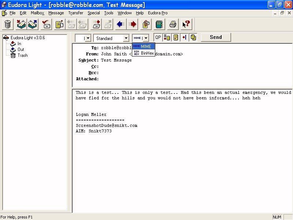Open the Address Book toolbar icon
Viewport: 293px width, 220px height.
click(x=159, y=24)
